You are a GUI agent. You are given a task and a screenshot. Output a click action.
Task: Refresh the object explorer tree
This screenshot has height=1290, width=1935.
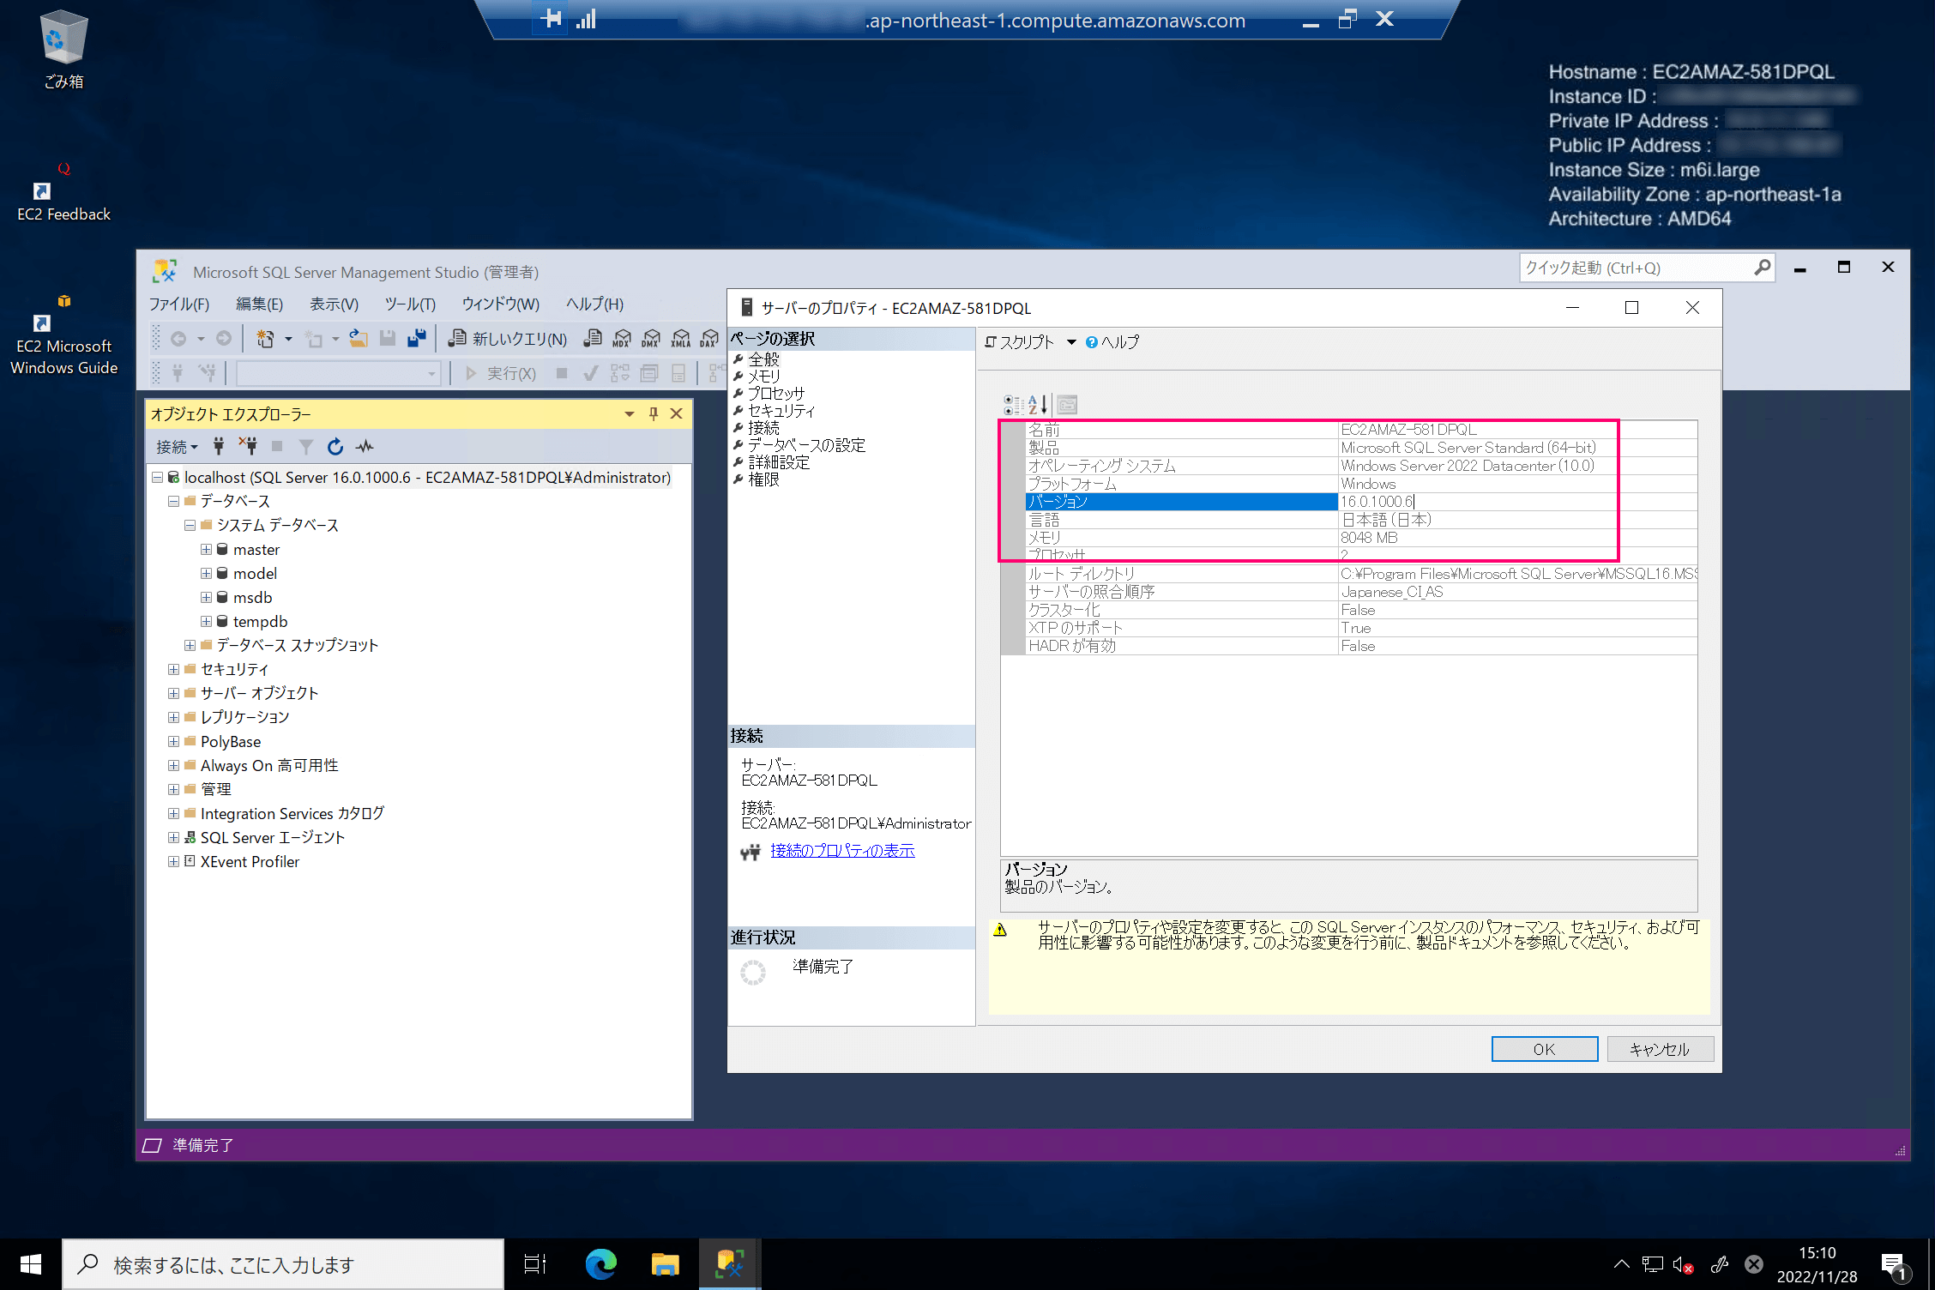tap(335, 446)
